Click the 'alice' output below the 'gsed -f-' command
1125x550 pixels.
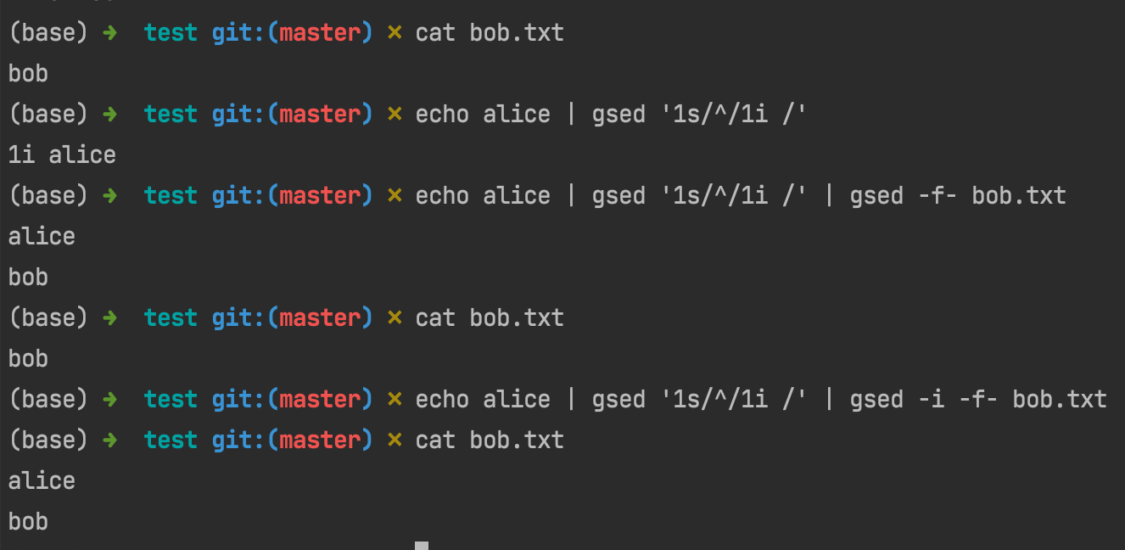click(42, 237)
